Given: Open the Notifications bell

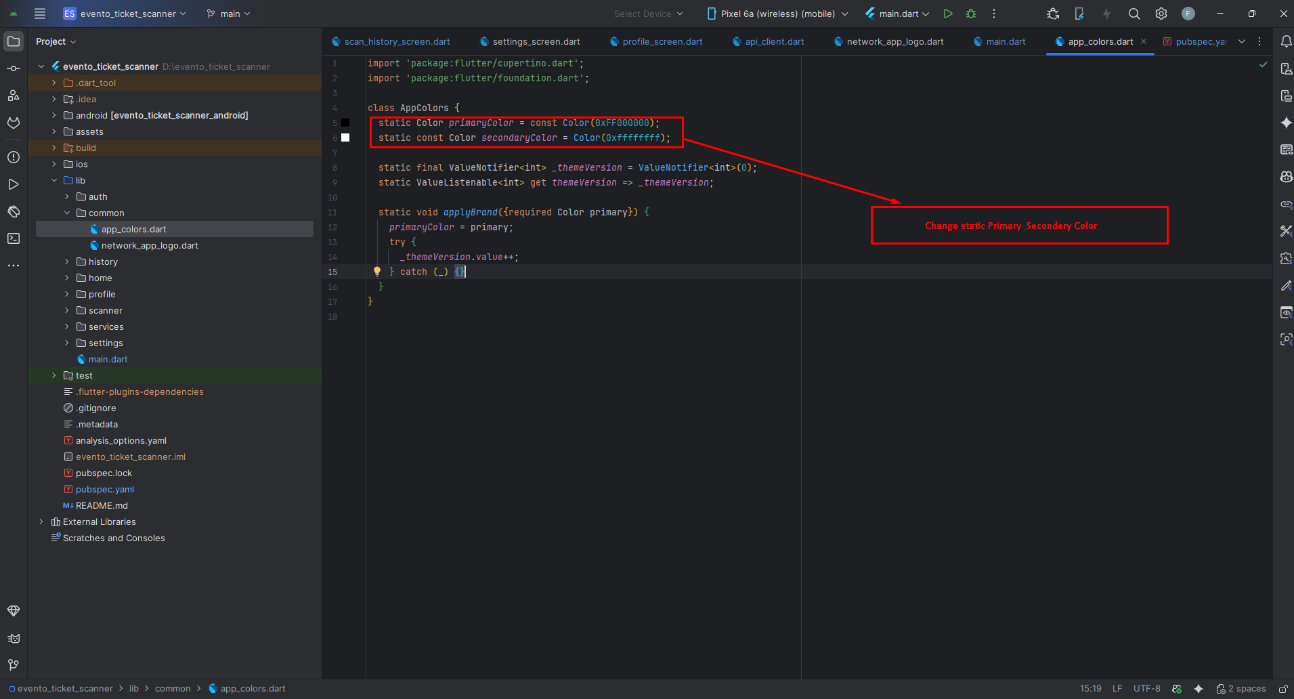Looking at the screenshot, I should (x=1286, y=41).
